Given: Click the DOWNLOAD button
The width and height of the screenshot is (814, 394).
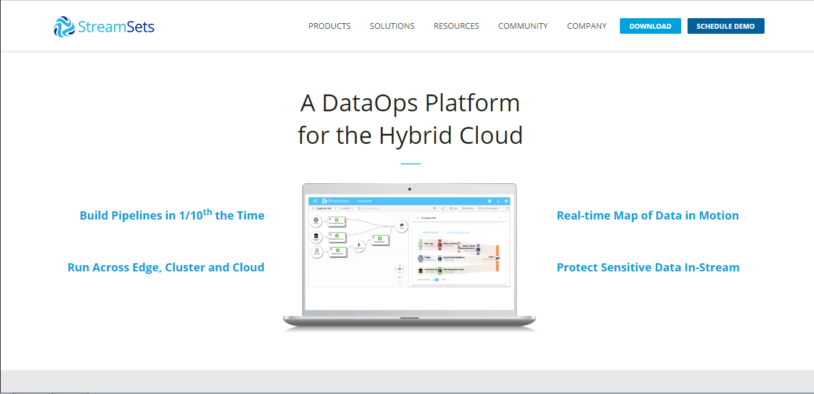Looking at the screenshot, I should 651,26.
